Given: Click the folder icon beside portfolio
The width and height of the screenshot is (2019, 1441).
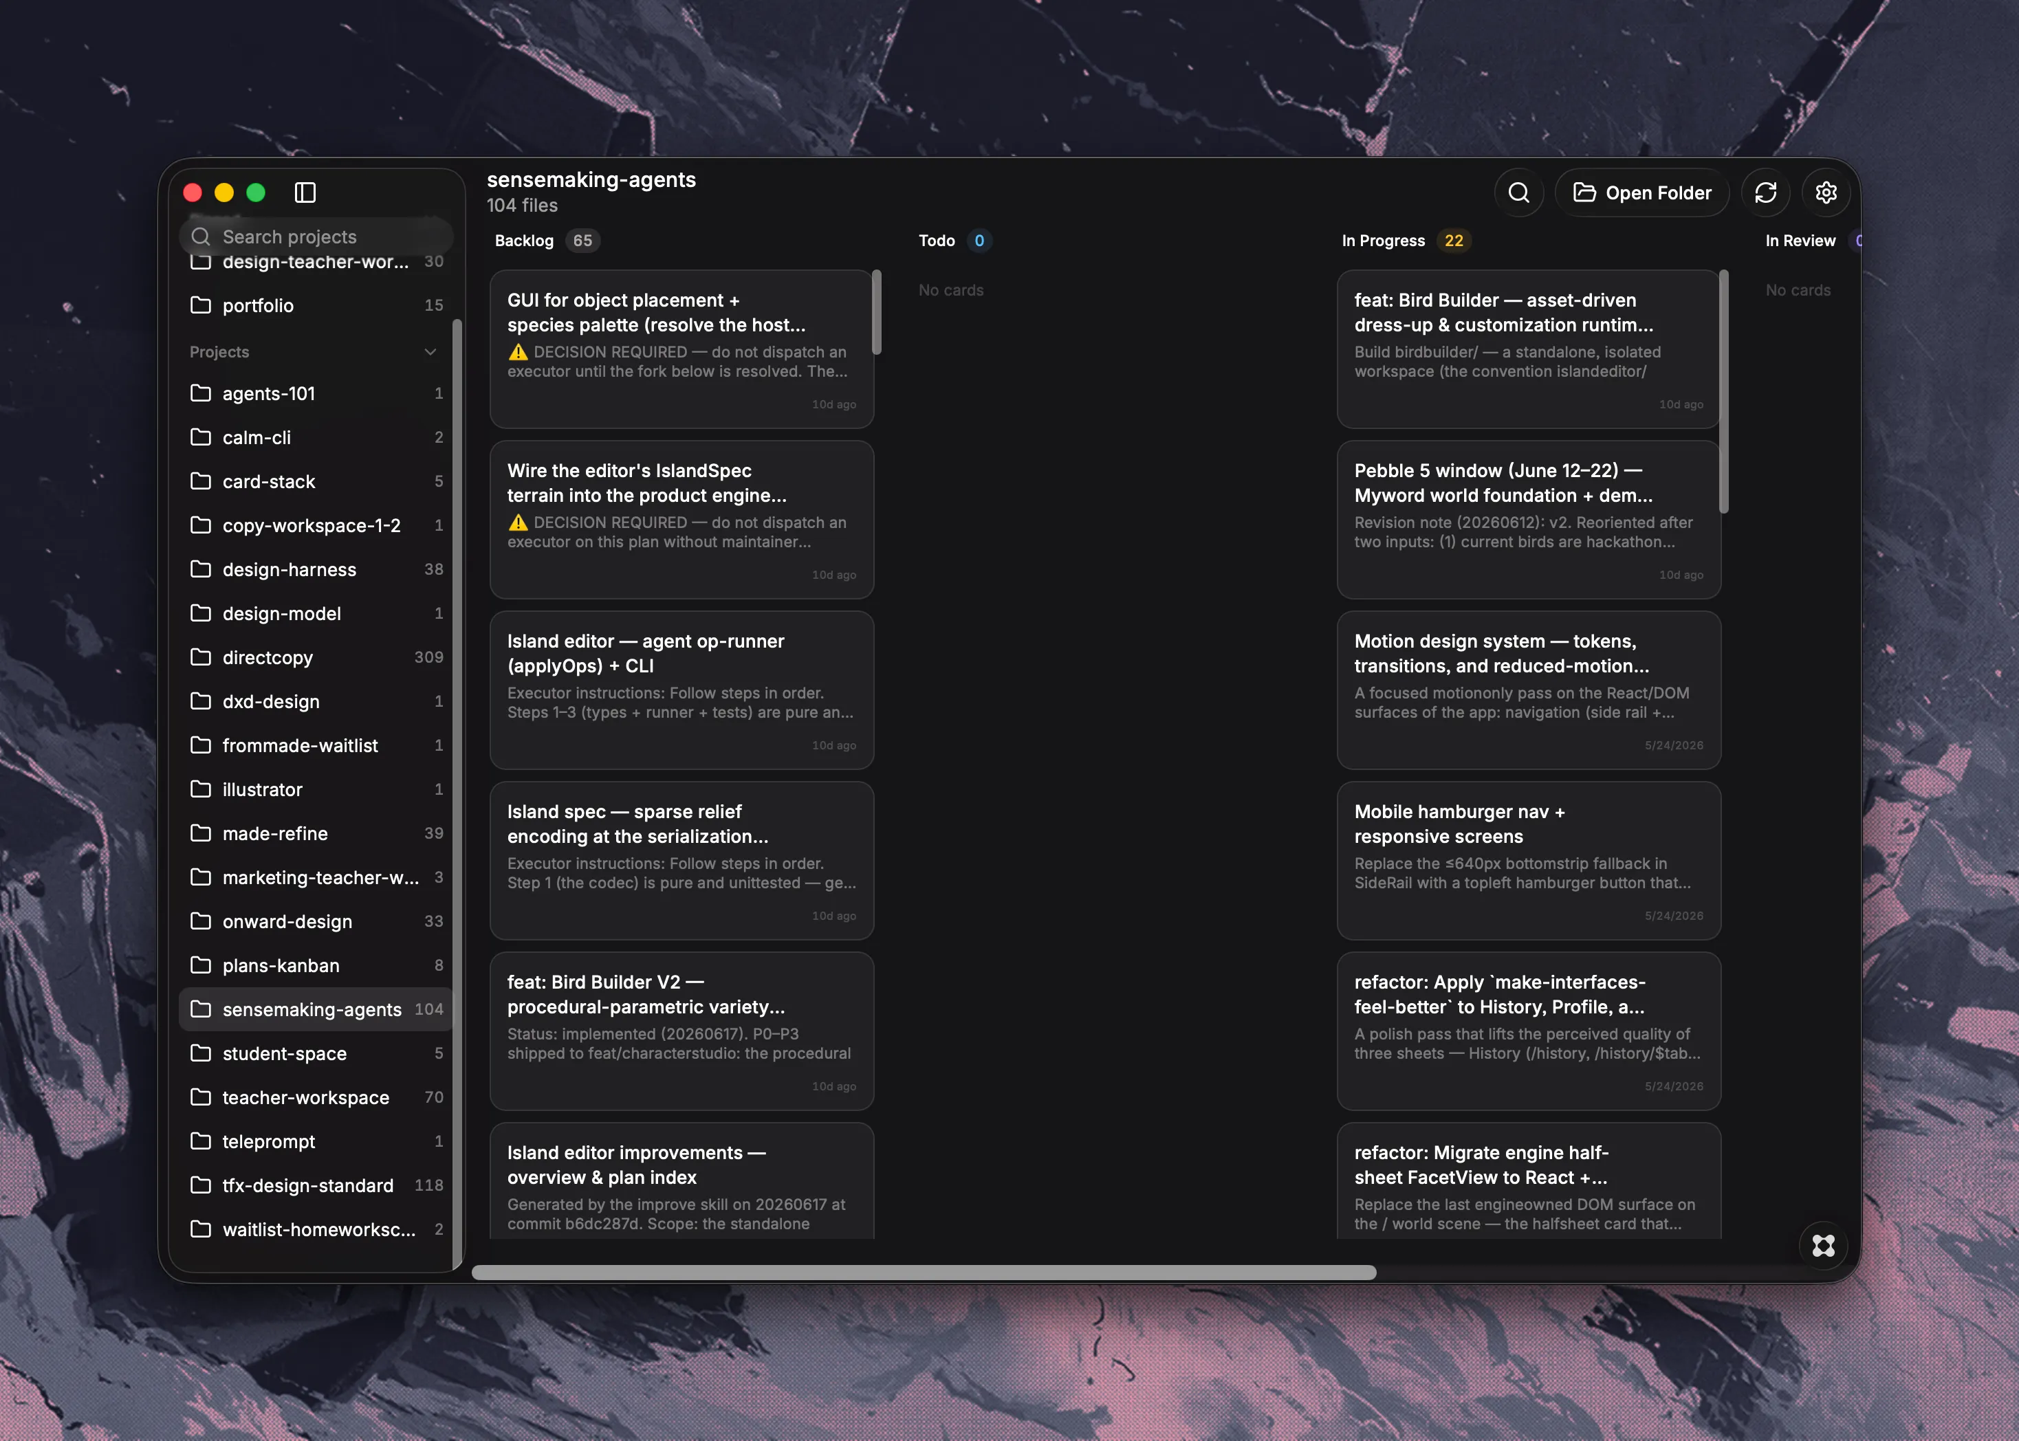Looking at the screenshot, I should pyautogui.click(x=201, y=305).
